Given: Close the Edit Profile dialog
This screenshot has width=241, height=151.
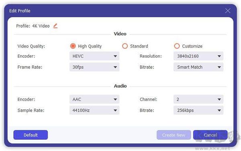Looking at the screenshot, I should pos(227,11).
